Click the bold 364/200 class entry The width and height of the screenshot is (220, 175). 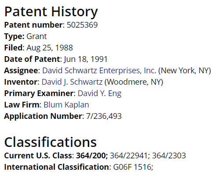coord(92,155)
